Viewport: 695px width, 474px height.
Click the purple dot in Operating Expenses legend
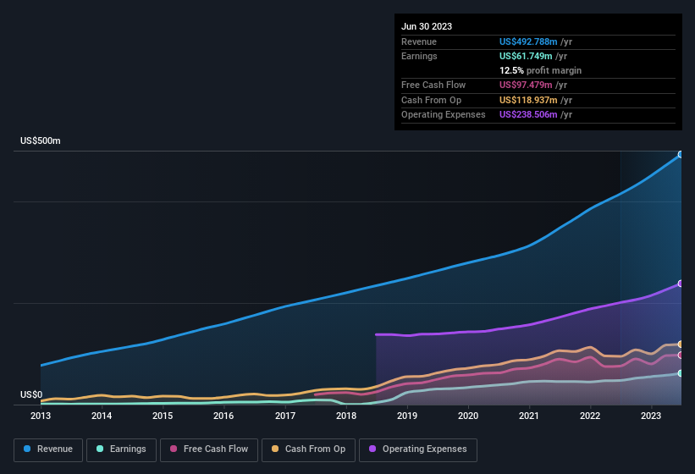372,449
